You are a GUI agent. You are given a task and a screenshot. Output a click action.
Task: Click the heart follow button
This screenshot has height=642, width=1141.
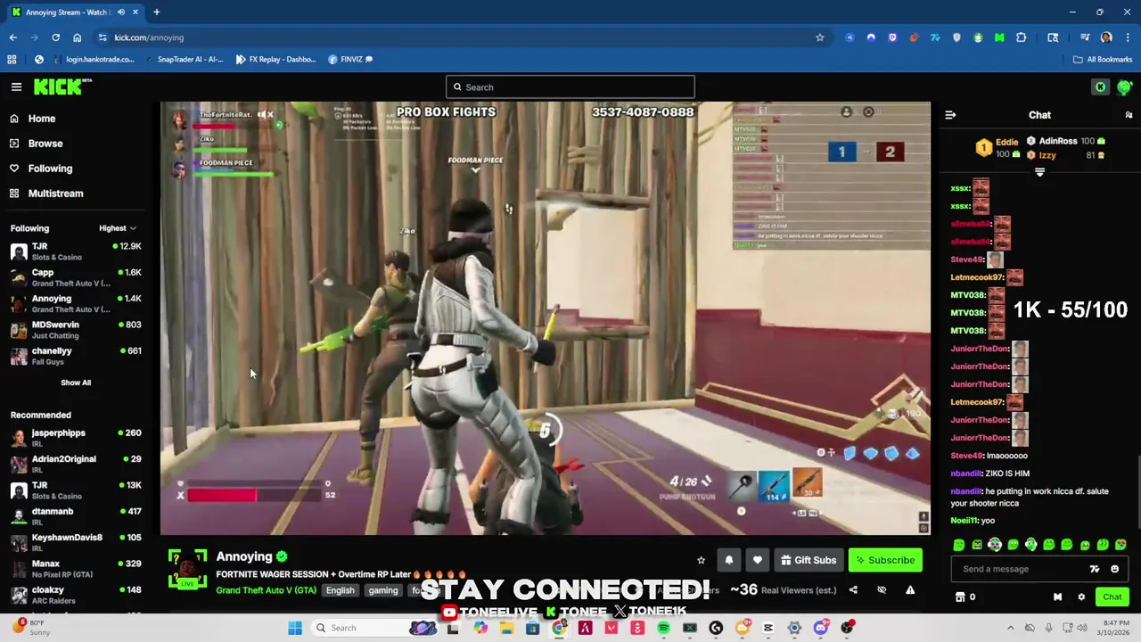[758, 560]
